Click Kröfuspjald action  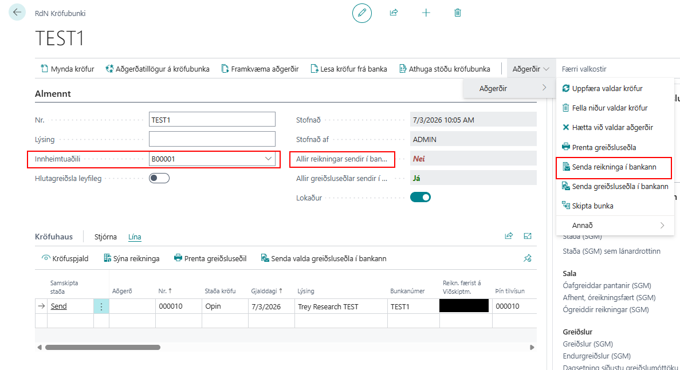pos(65,258)
